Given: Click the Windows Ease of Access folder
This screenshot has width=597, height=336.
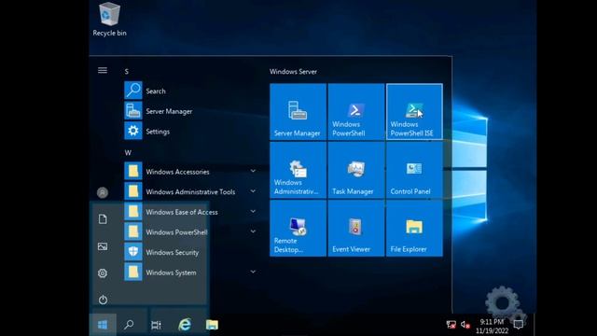Looking at the screenshot, I should pos(190,212).
